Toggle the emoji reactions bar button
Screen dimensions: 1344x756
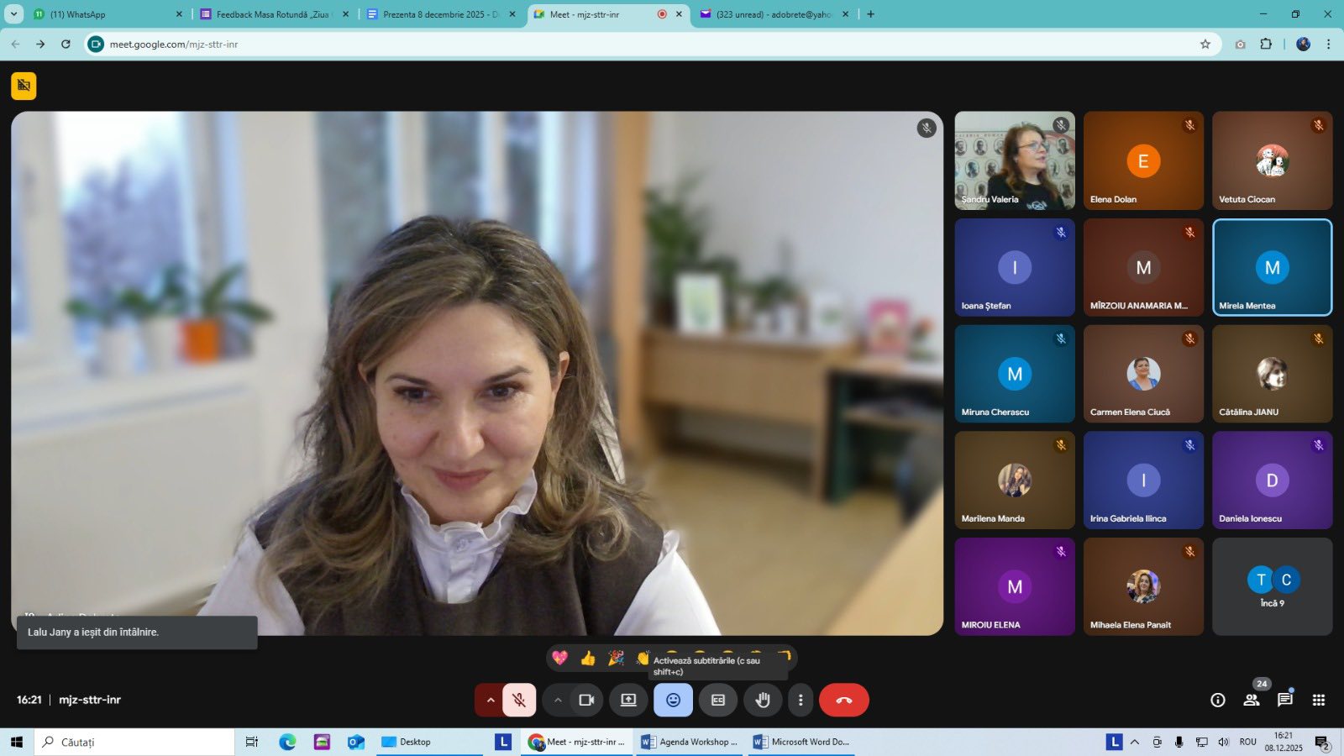tap(673, 700)
